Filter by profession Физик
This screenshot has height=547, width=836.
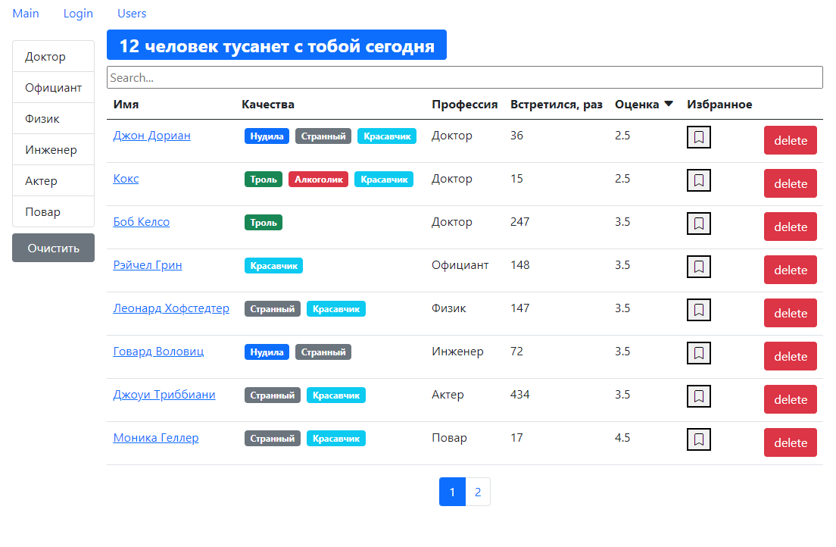[53, 118]
